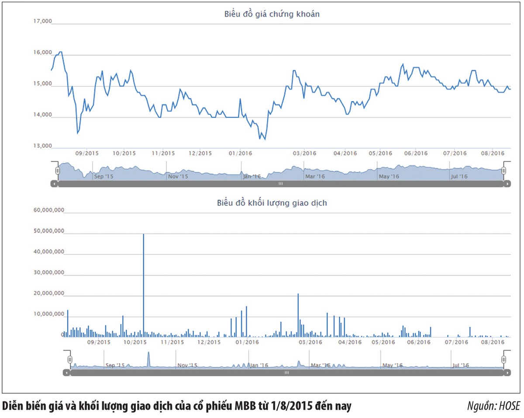Viewport: 524px width, 418px height.
Task: Click the 03/2016 volume spike bar
Action: 298,314
